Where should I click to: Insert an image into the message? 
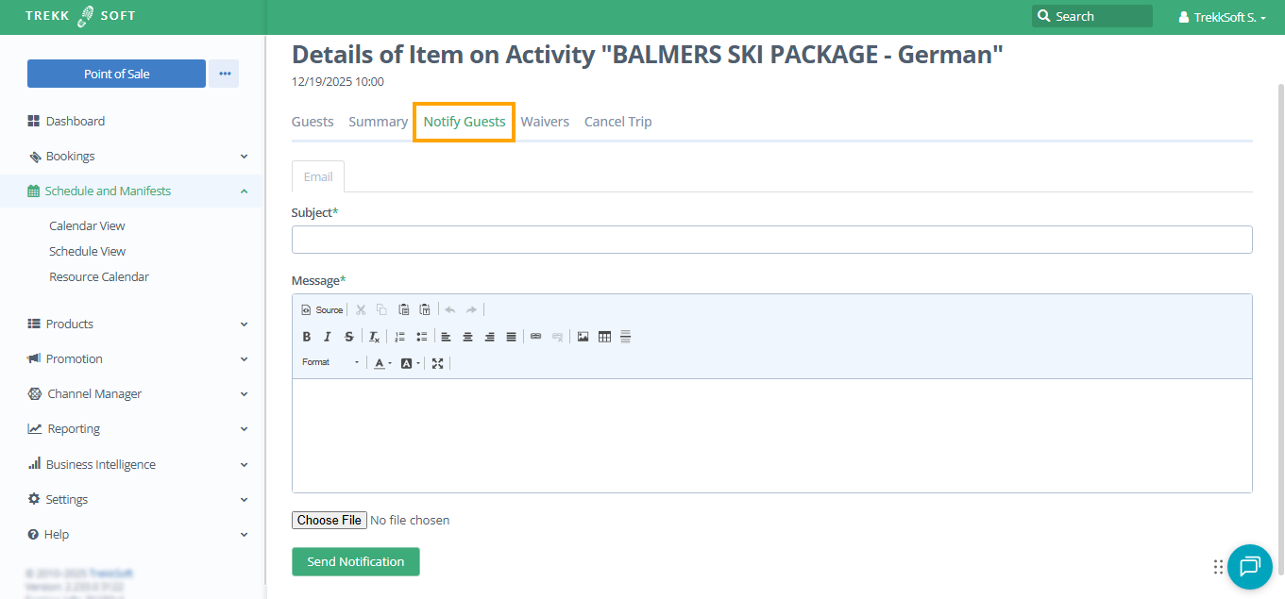(583, 337)
